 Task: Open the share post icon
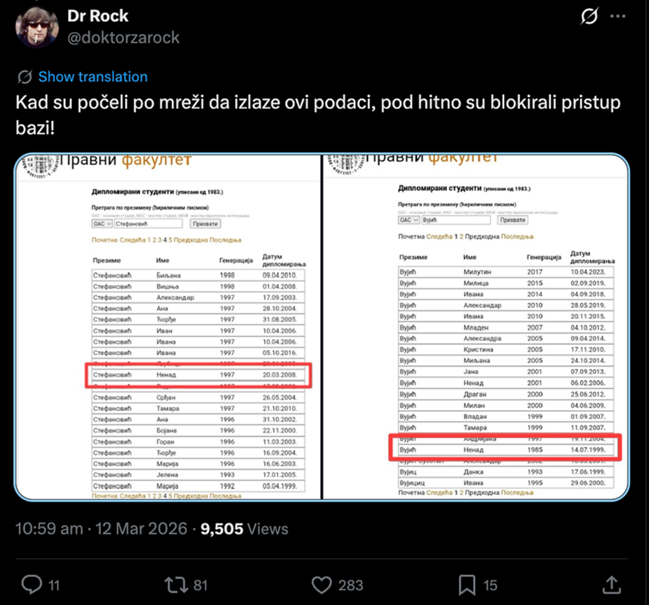point(611,584)
